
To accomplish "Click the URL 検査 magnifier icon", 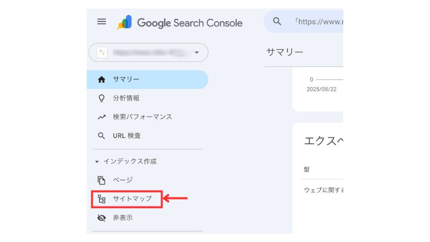I will coord(102,136).
